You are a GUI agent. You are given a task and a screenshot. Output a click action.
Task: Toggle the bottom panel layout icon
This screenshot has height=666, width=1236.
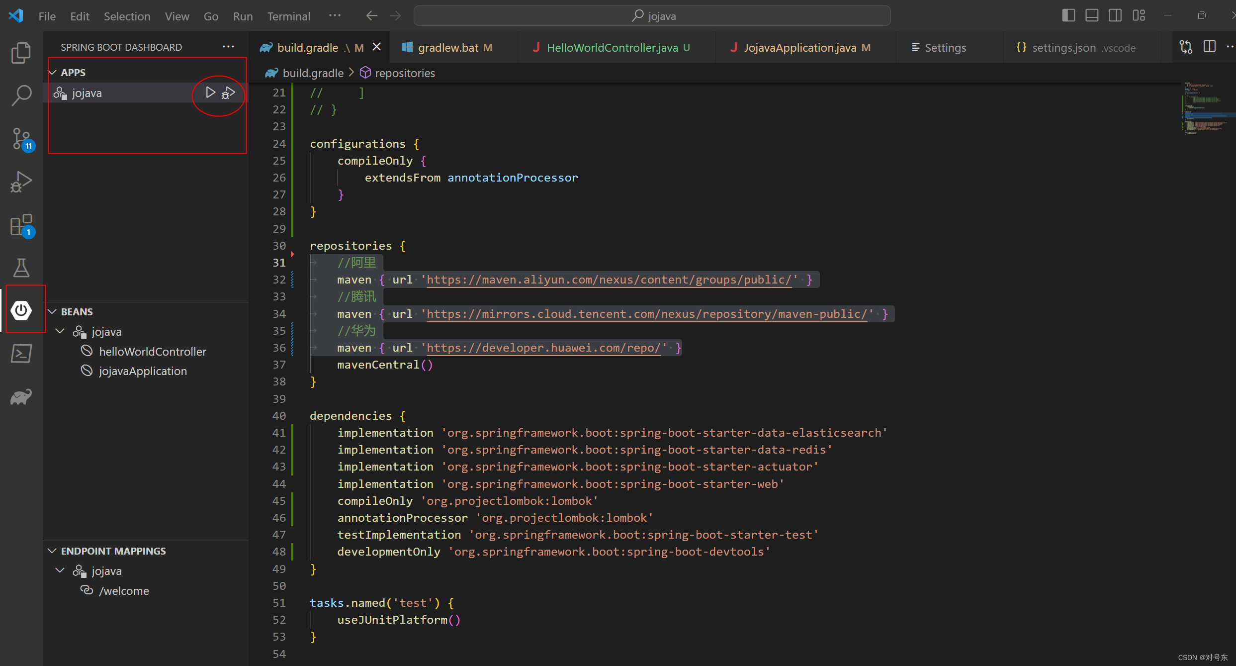[x=1091, y=15]
